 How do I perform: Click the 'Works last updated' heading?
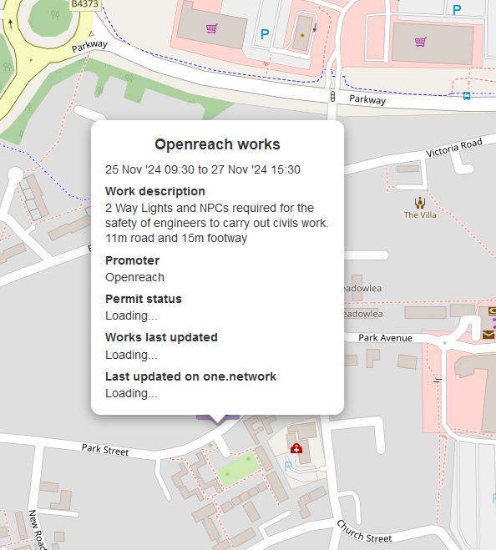pos(161,337)
